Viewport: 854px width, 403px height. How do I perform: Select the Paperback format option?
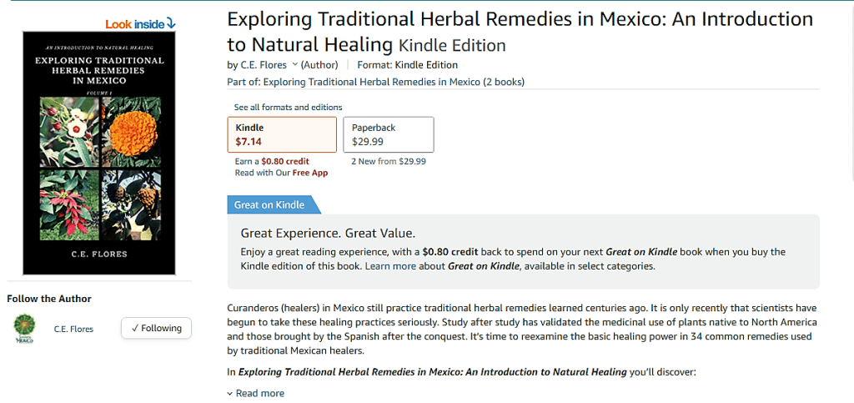[x=389, y=134]
